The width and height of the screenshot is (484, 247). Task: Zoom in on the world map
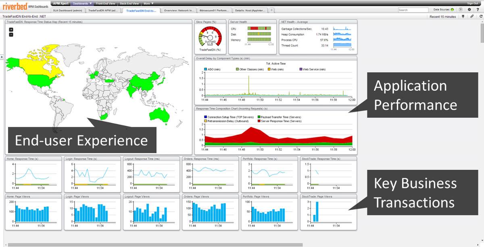tap(11, 29)
